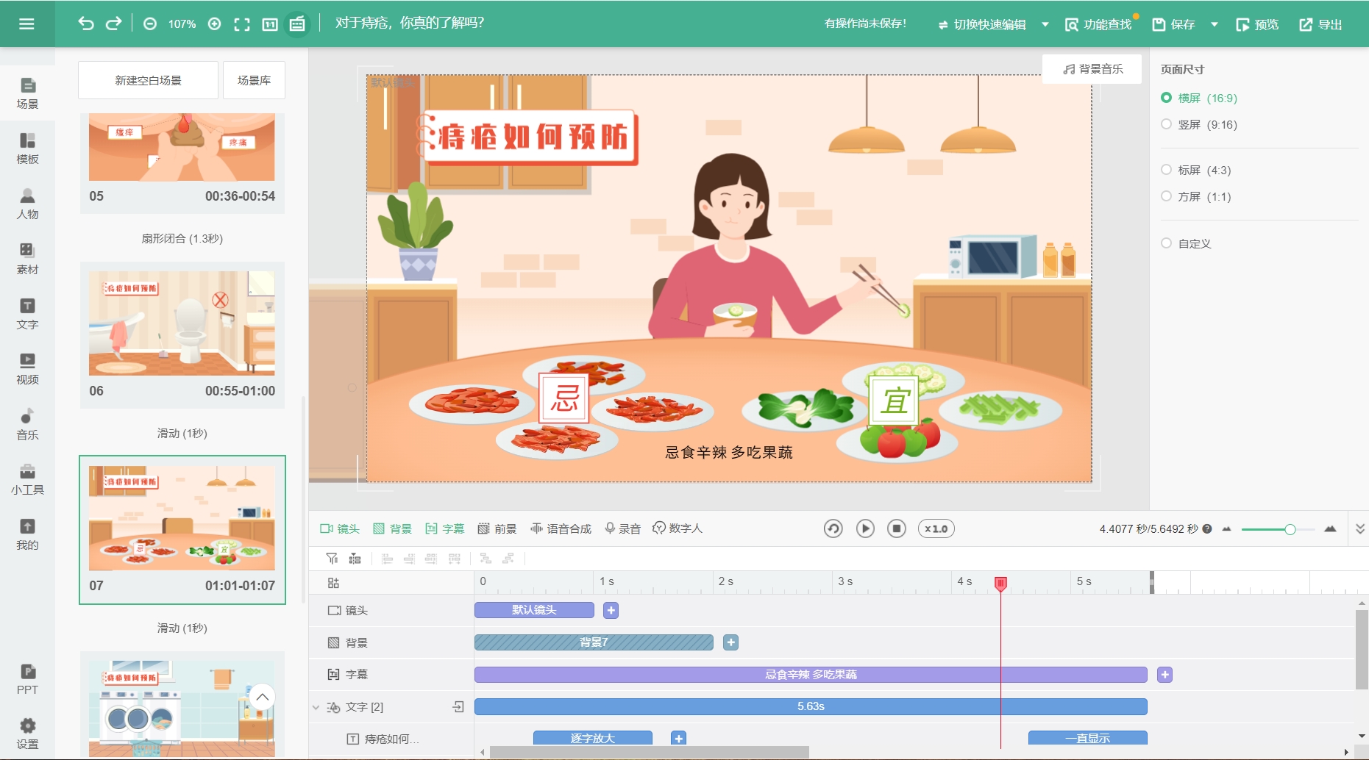Select 方屏 (1:1) page size

(1196, 196)
